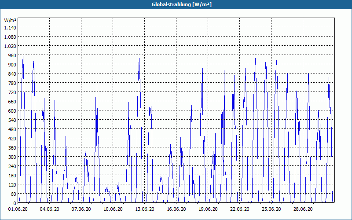The width and height of the screenshot is (352, 220).
Task: Select the 19.06.20 date label
Action: (208, 209)
